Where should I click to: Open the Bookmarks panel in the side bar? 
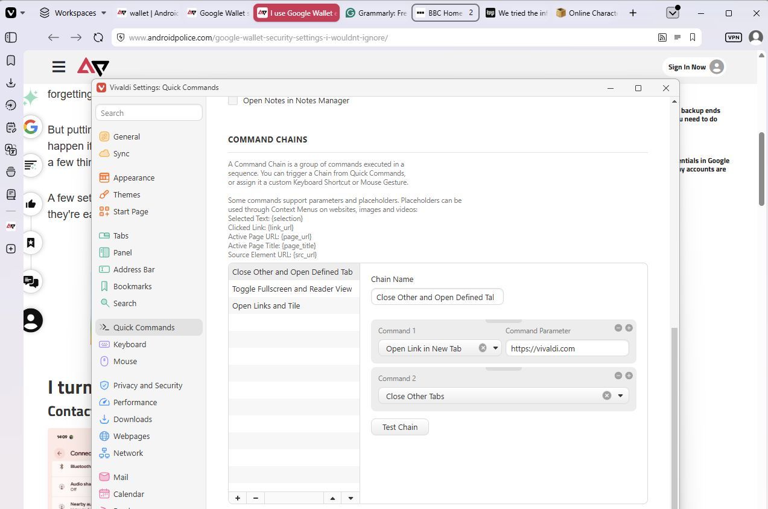11,60
